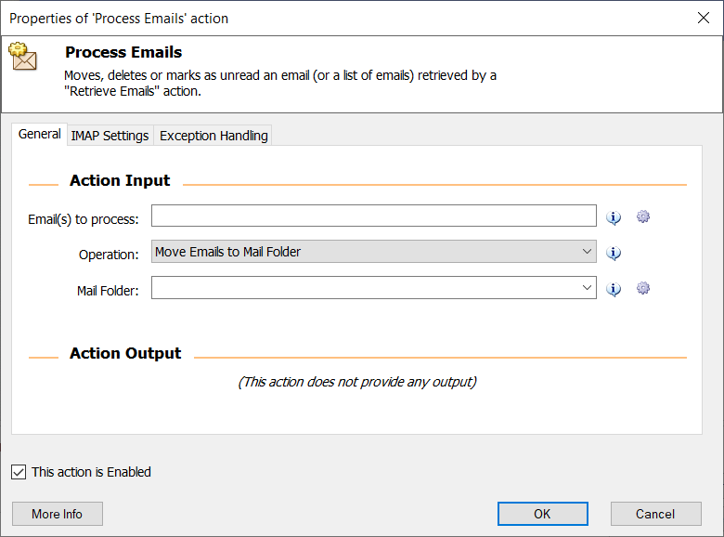Image resolution: width=724 pixels, height=537 pixels.
Task: Confirm with the OK button
Action: pos(543,514)
